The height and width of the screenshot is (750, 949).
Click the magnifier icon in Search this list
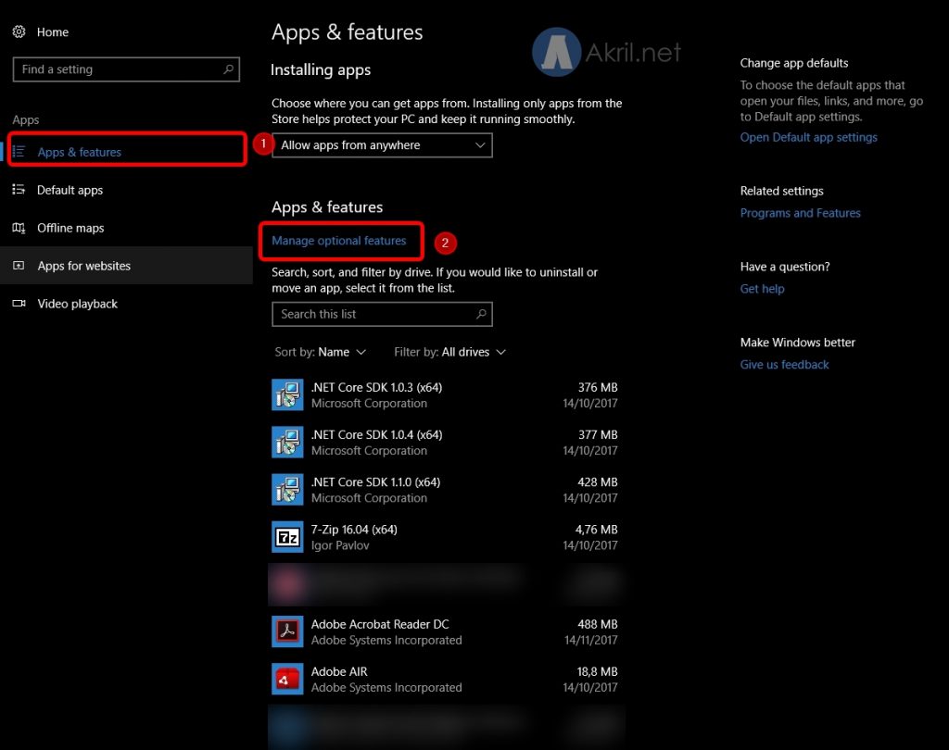click(x=481, y=314)
